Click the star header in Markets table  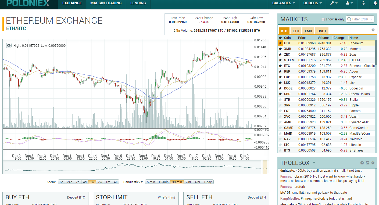[280, 38]
